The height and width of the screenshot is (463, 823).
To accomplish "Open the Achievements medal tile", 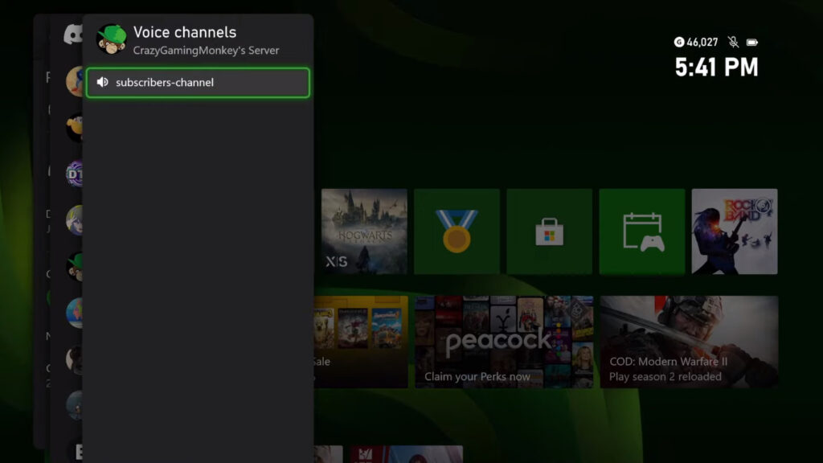I will tap(456, 231).
